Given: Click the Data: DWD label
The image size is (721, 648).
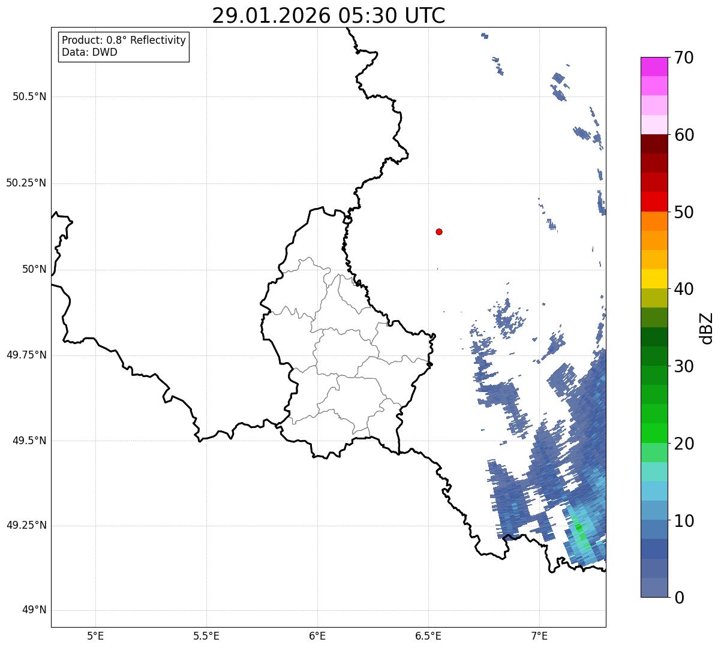Looking at the screenshot, I should 89,52.
